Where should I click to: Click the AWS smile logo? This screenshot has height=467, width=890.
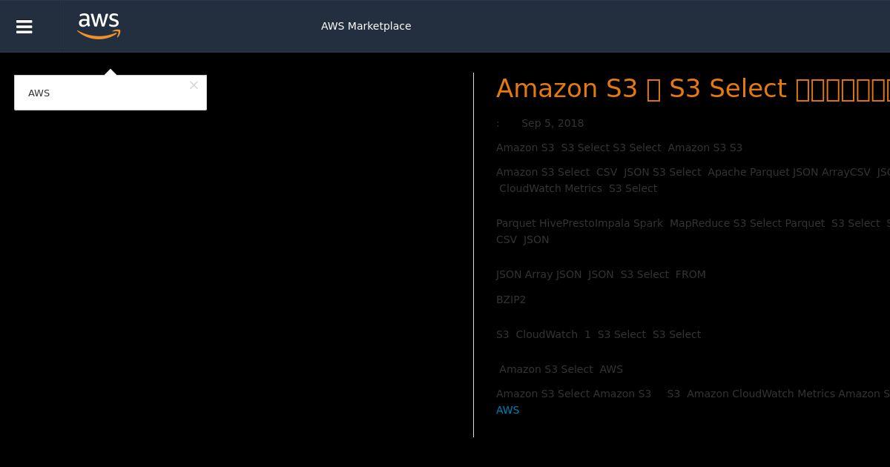click(x=99, y=26)
